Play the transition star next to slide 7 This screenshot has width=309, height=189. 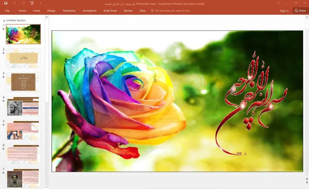(3, 173)
